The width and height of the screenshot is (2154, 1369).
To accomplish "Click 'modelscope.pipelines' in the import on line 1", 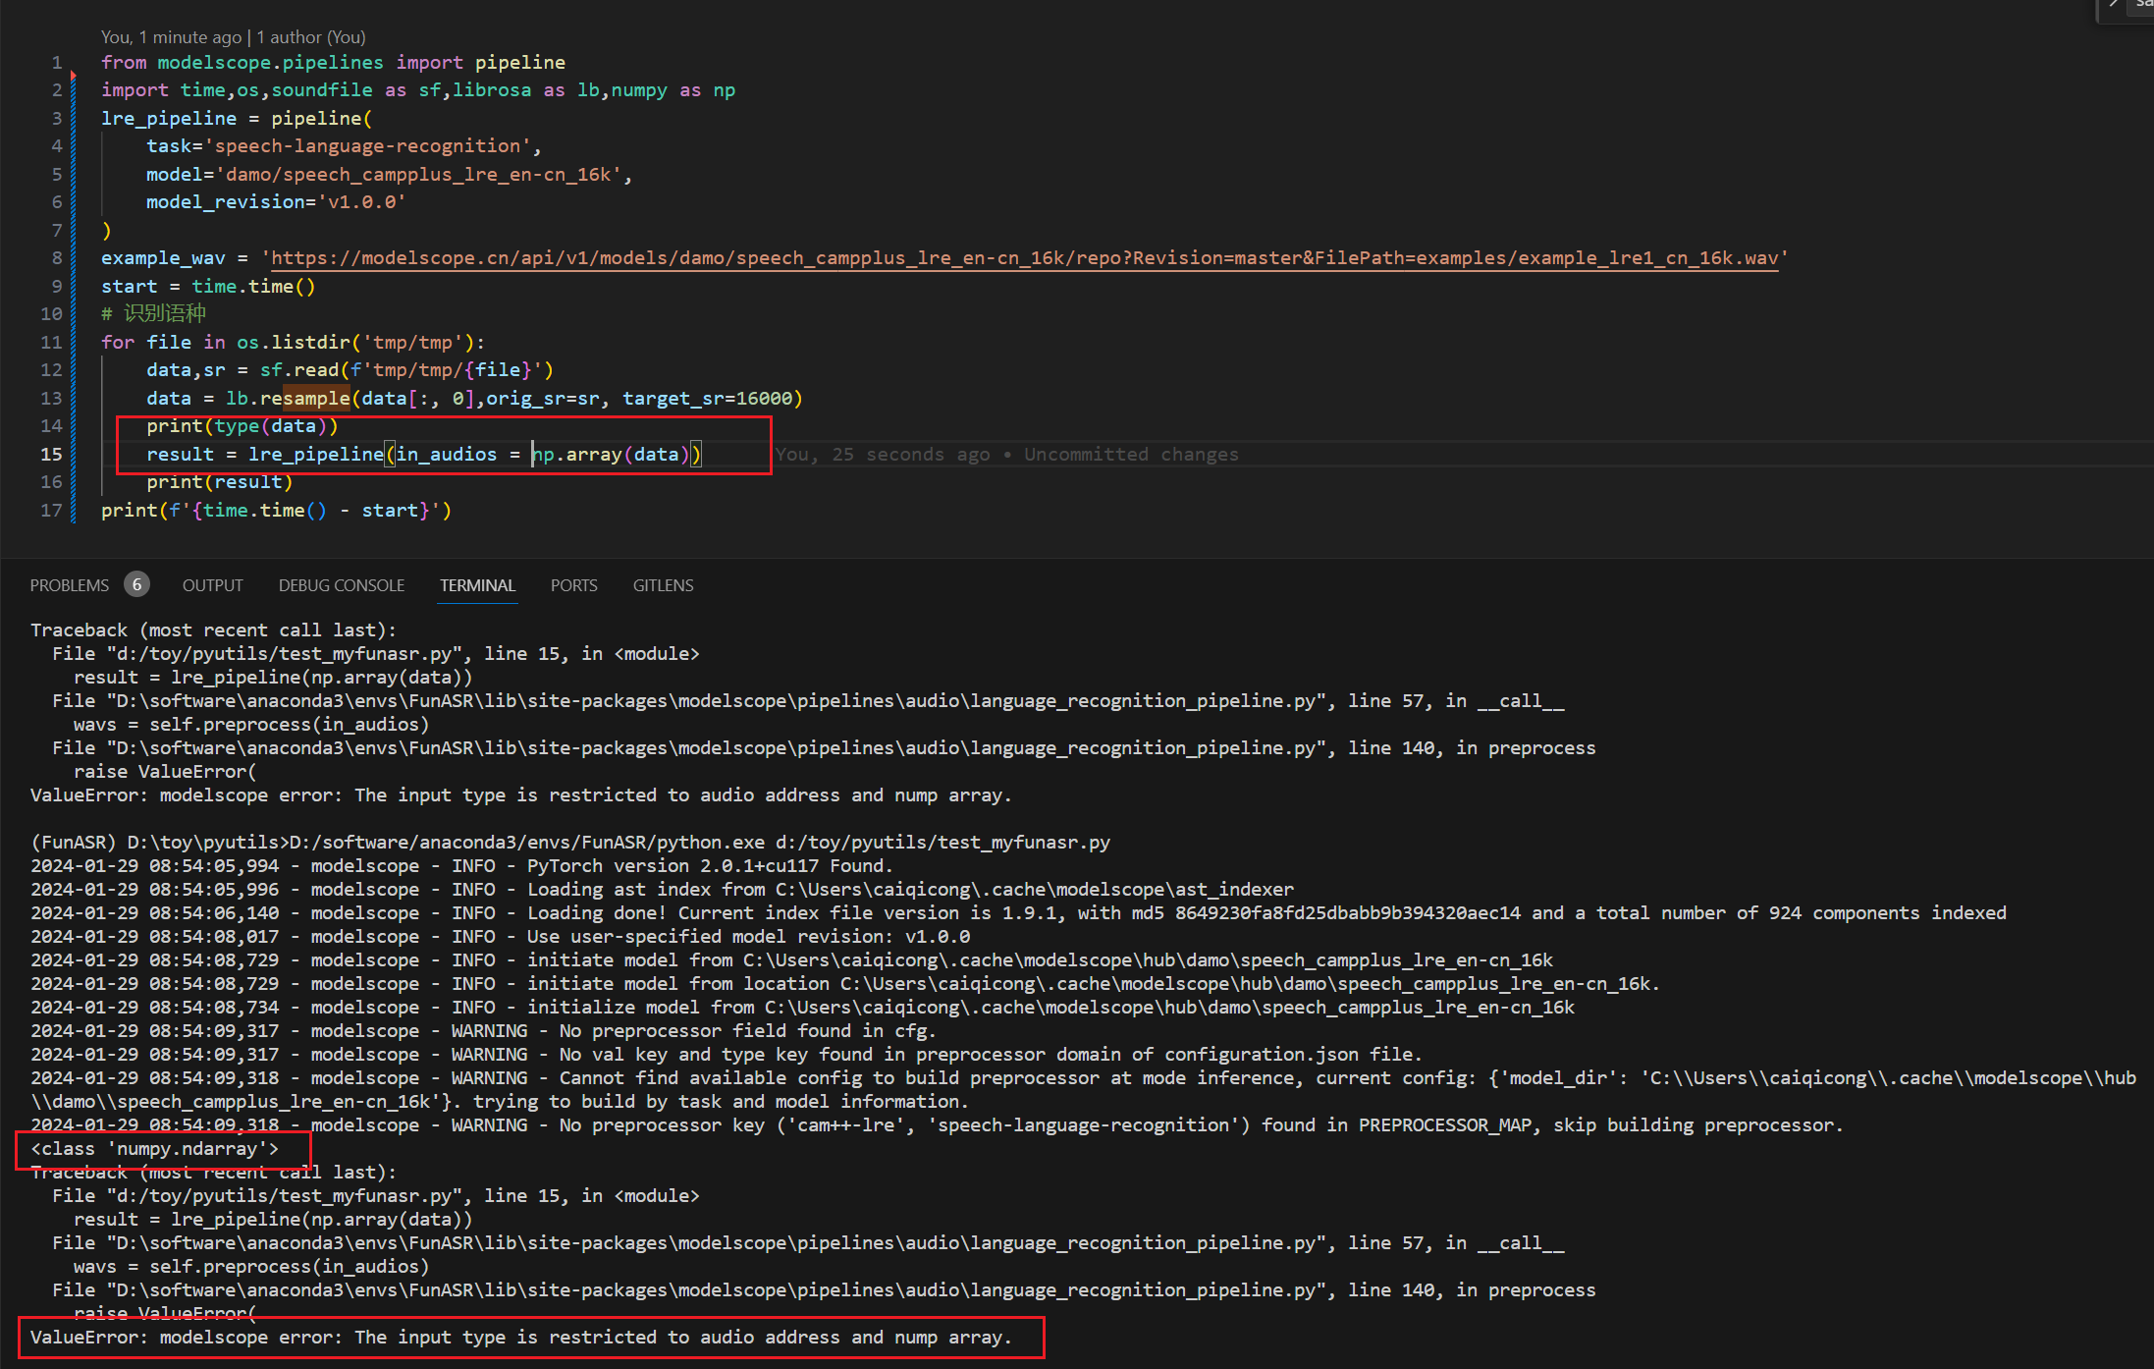I will pos(271,63).
